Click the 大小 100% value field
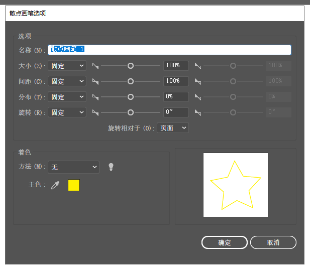This screenshot has width=310, height=270. [176, 66]
